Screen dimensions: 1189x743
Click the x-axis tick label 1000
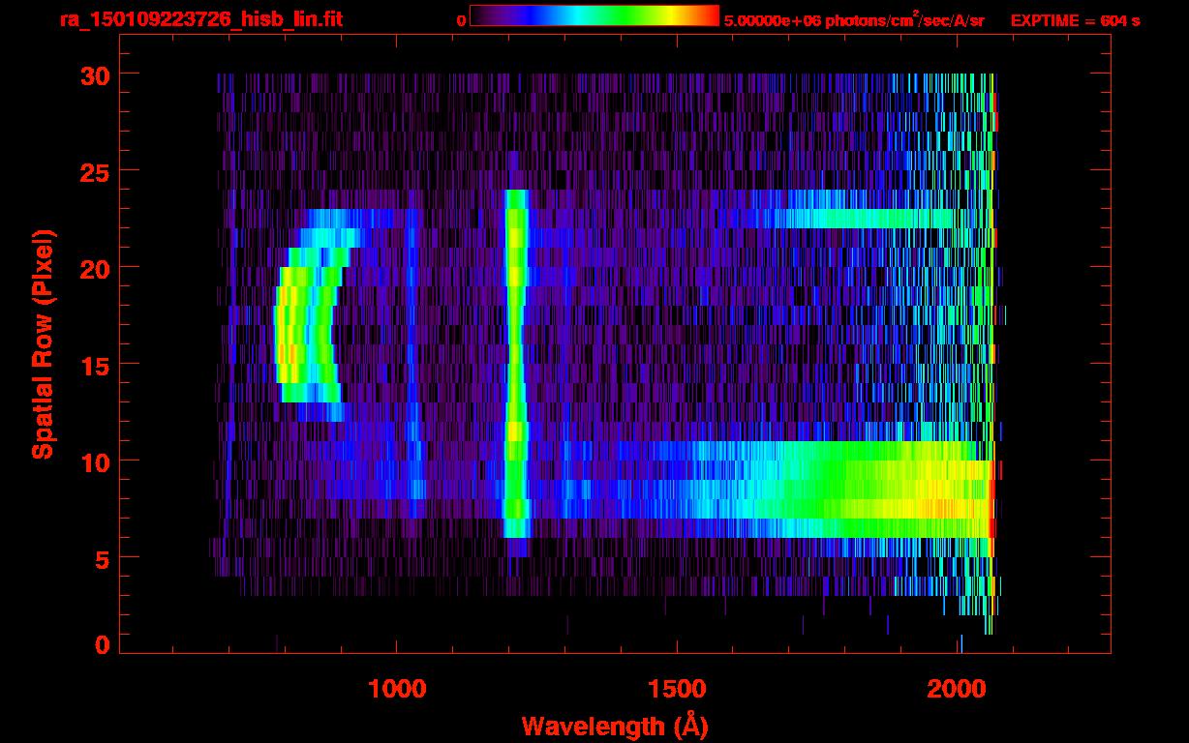tap(396, 689)
